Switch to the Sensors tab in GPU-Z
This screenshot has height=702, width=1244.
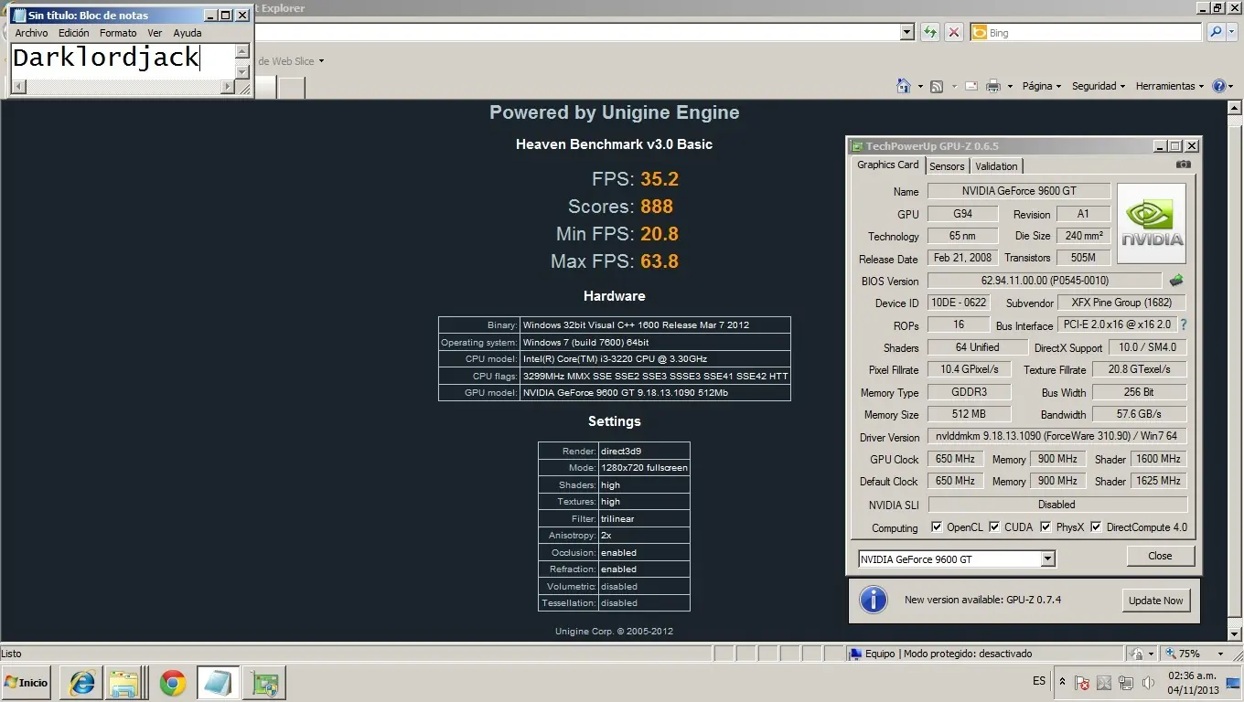[x=947, y=165]
